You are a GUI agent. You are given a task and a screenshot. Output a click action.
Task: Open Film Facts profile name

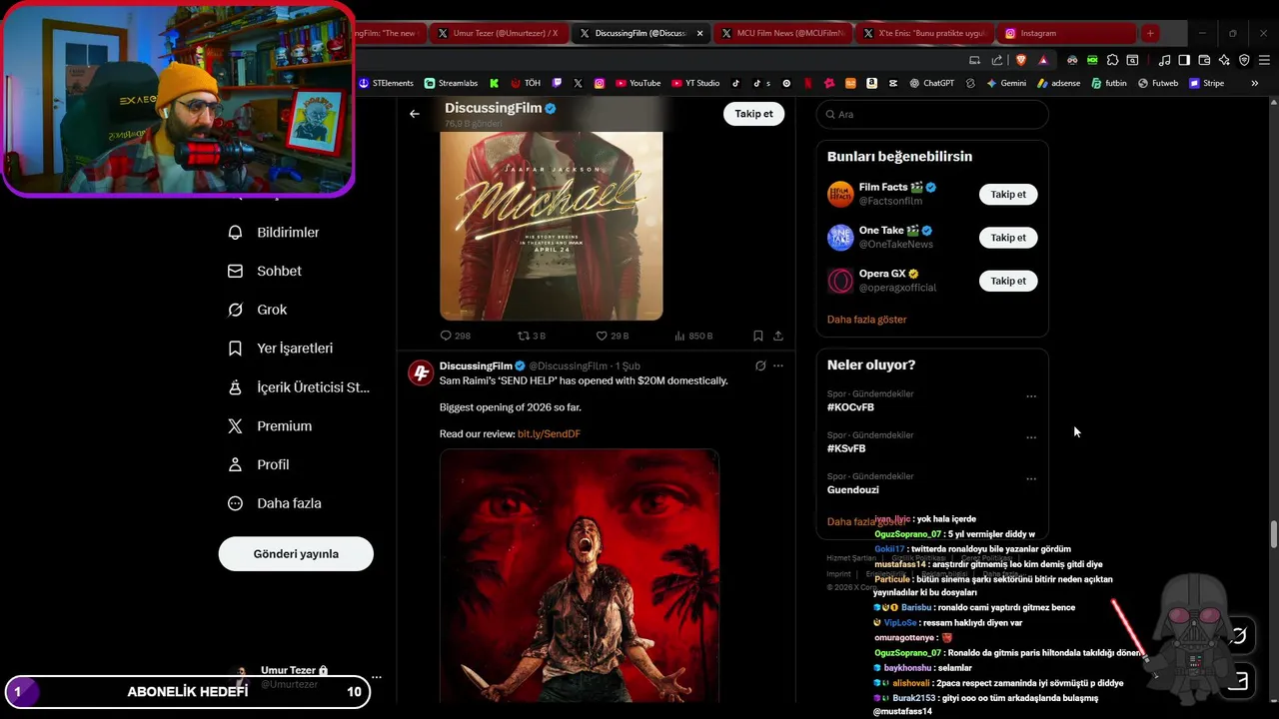click(883, 188)
